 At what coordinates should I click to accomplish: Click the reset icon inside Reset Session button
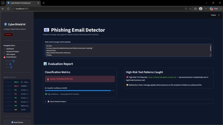[x=12, y=122]
